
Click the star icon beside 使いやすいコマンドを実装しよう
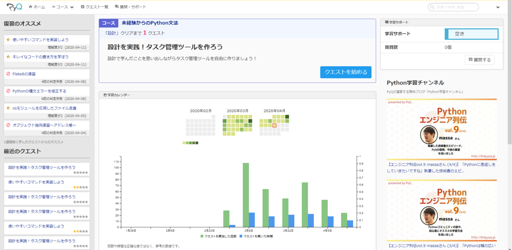8,39
